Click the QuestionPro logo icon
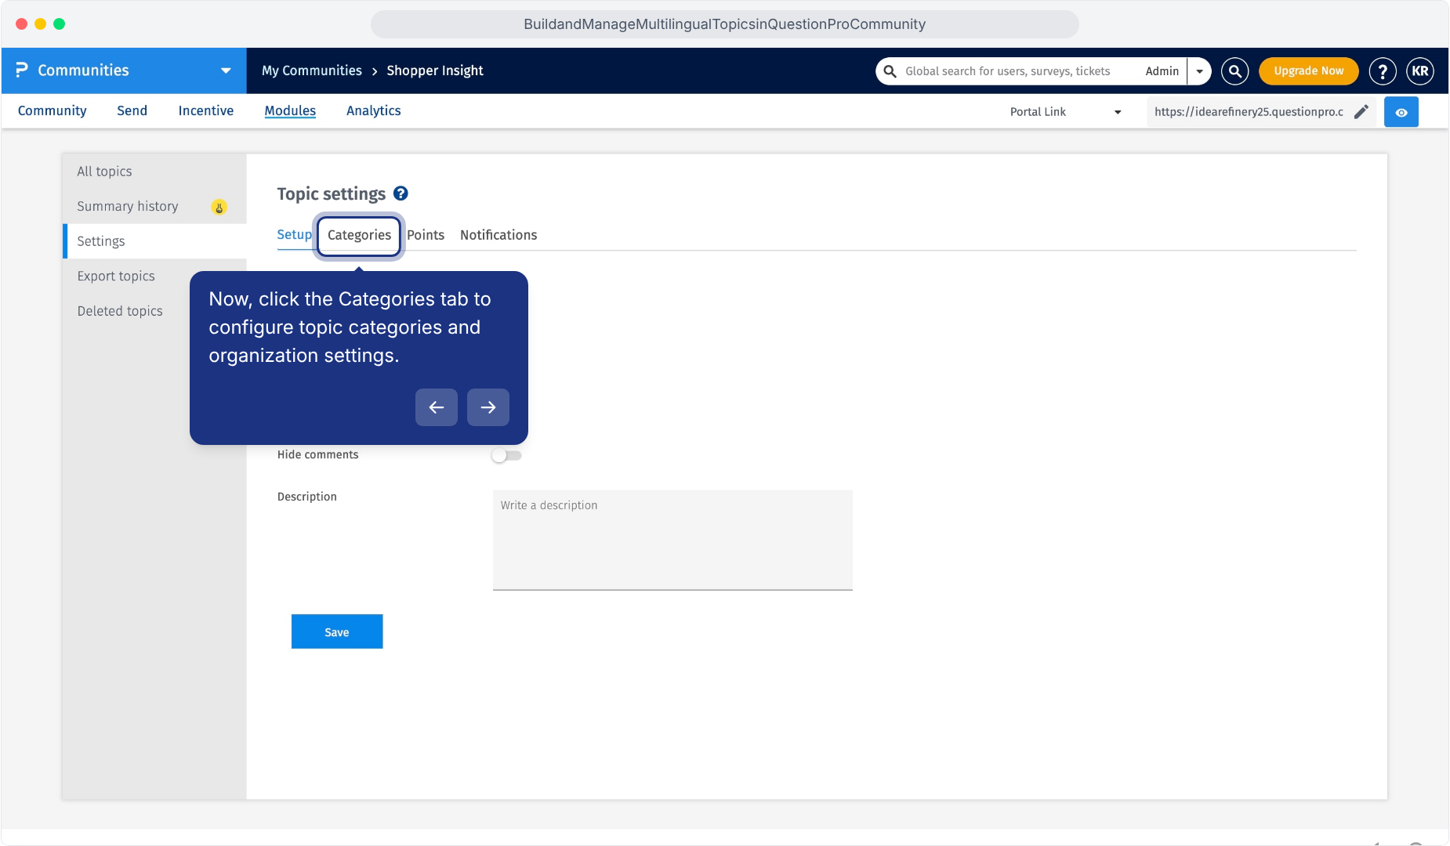Image resolution: width=1450 pixels, height=846 pixels. point(22,70)
